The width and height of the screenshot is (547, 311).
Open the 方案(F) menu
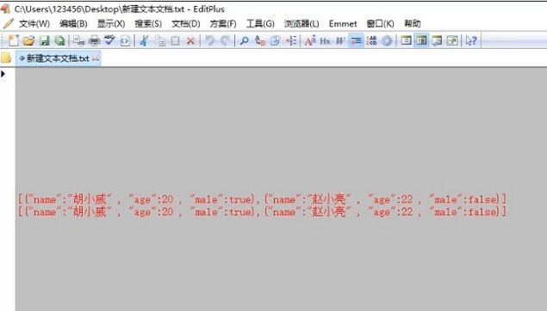[x=223, y=24]
